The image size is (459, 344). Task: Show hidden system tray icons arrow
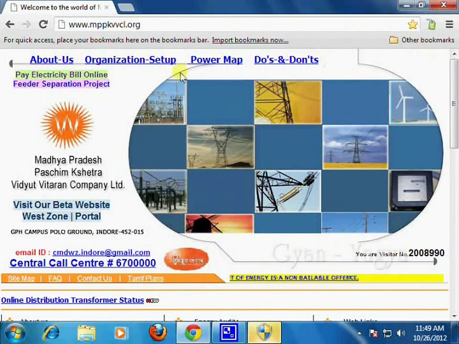359,333
